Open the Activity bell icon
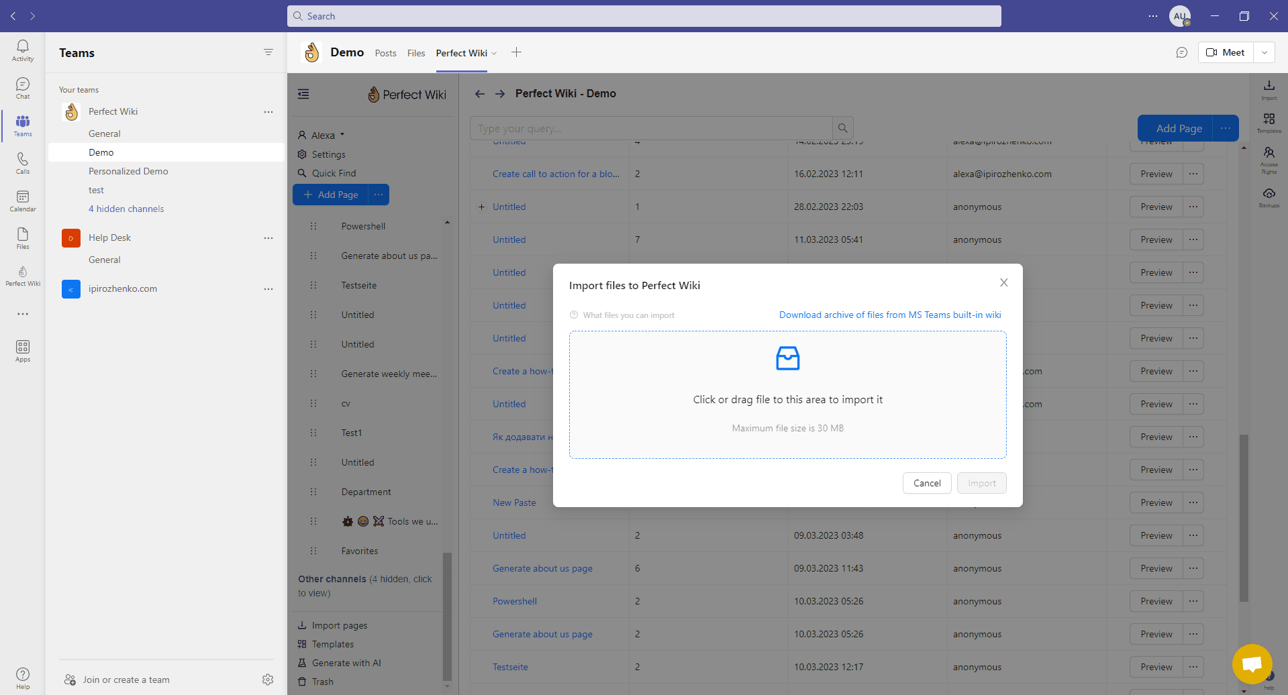 [x=23, y=50]
